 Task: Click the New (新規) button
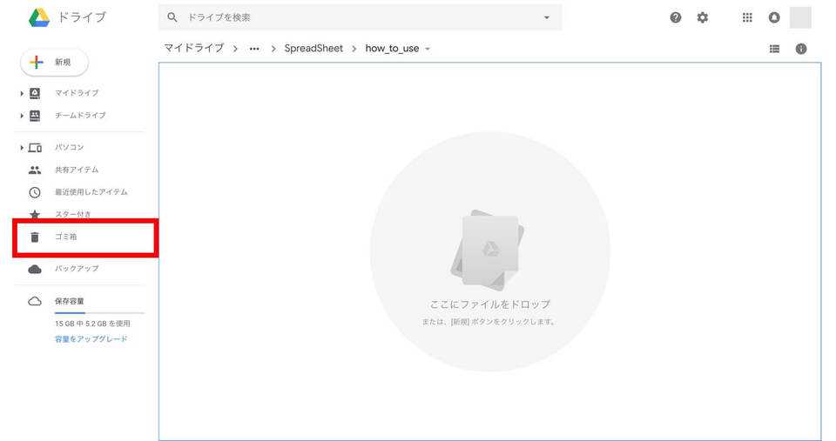[x=54, y=62]
